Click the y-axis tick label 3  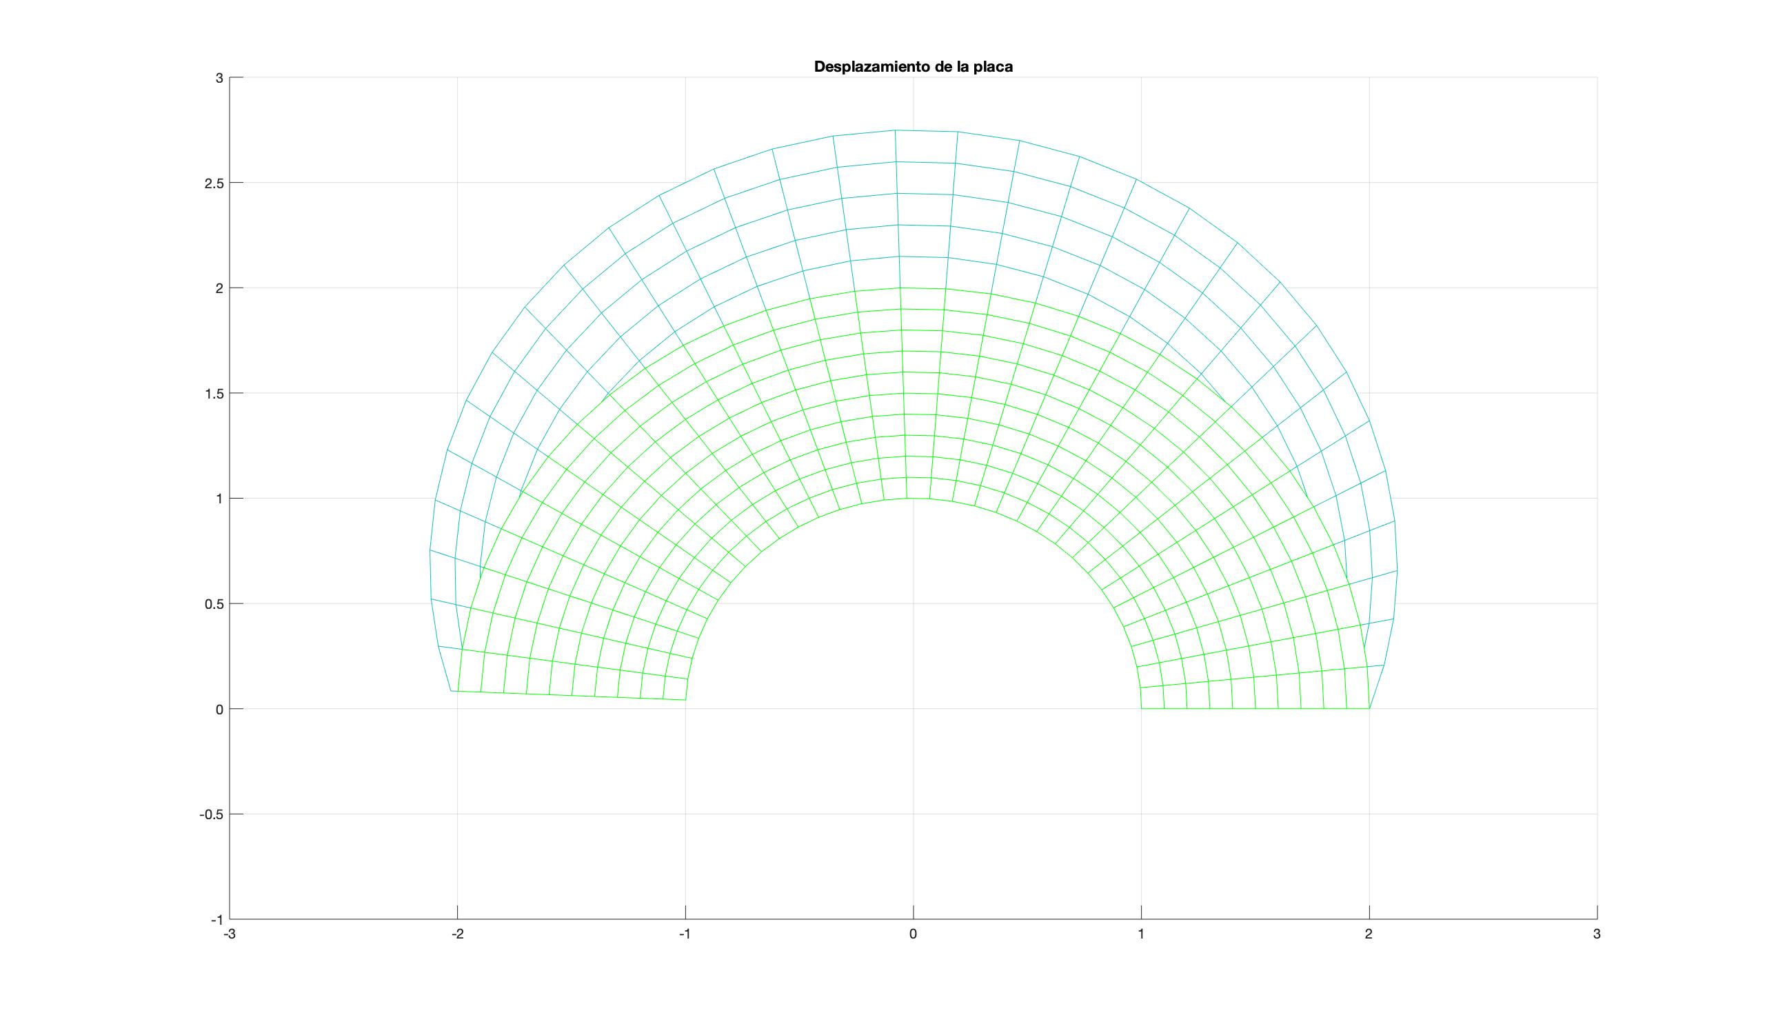coord(219,78)
